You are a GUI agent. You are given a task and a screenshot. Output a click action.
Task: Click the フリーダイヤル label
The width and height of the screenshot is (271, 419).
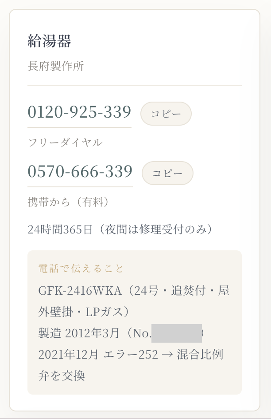point(65,142)
